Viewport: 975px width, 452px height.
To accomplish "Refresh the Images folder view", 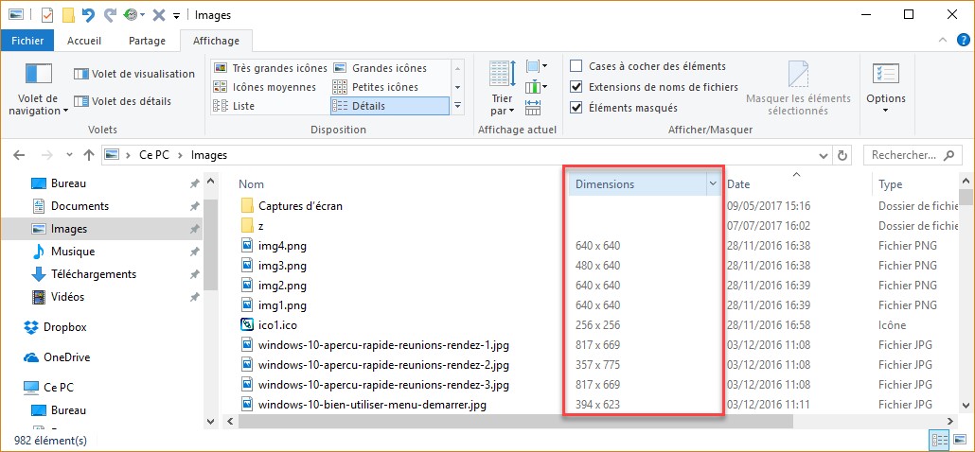I will click(x=843, y=155).
